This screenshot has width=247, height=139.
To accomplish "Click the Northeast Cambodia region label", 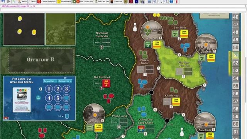I will tap(102, 35).
